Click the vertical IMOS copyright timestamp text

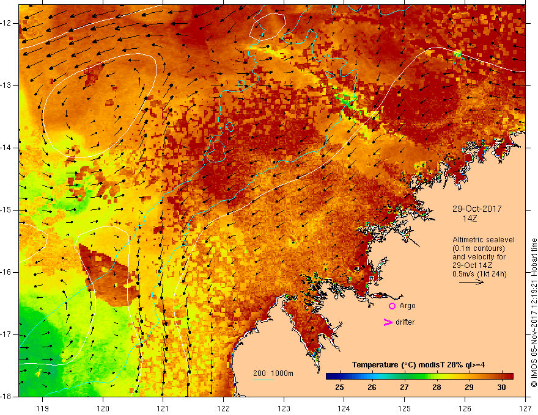coord(534,313)
